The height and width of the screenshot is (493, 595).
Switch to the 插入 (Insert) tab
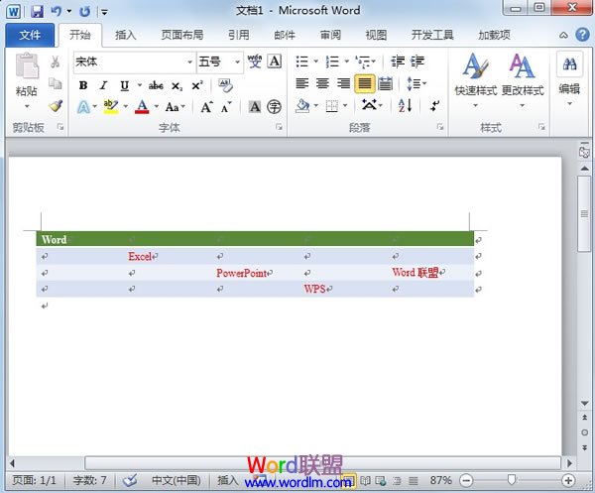pos(126,36)
